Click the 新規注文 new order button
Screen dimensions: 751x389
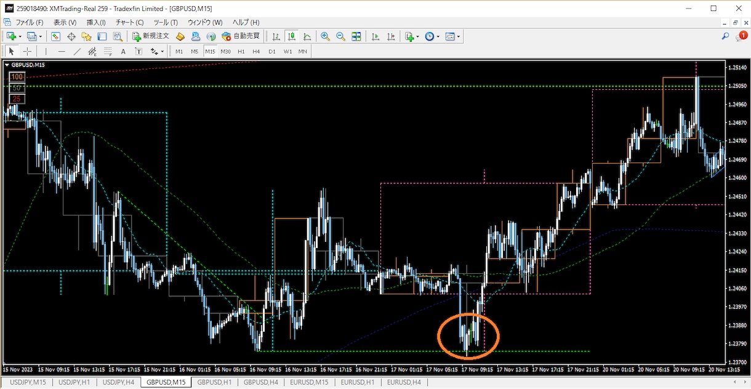(x=150, y=36)
